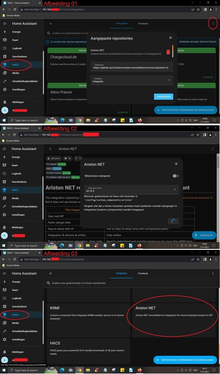Click the chrome bladw. bookmark in Afbeelding 01
Image resolution: width=220 pixels, height=374 pixels.
(11, 16)
